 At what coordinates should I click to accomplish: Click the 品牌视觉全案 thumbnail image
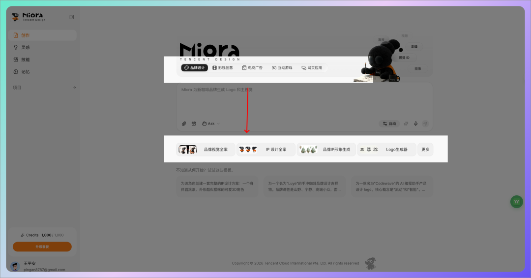188,150
